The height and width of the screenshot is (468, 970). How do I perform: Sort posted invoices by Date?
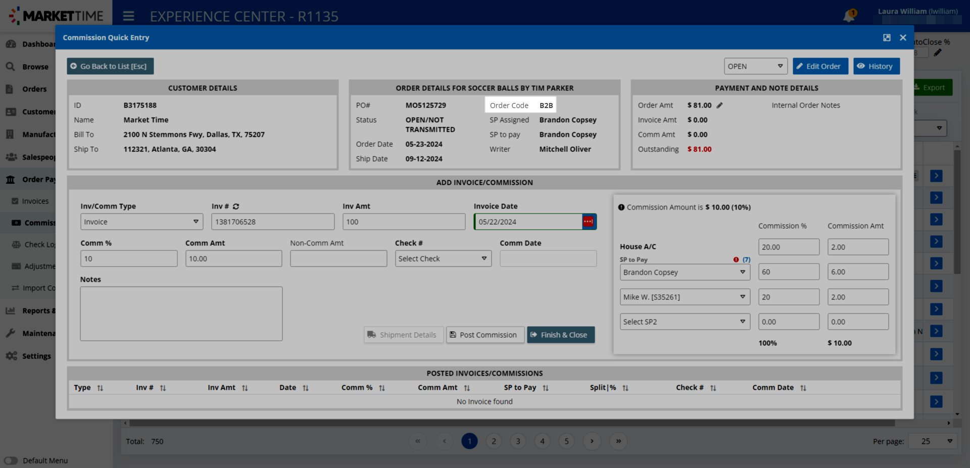[x=306, y=388]
